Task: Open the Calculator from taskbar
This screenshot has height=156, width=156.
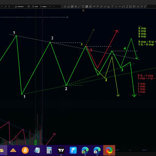Action: tap(49, 150)
